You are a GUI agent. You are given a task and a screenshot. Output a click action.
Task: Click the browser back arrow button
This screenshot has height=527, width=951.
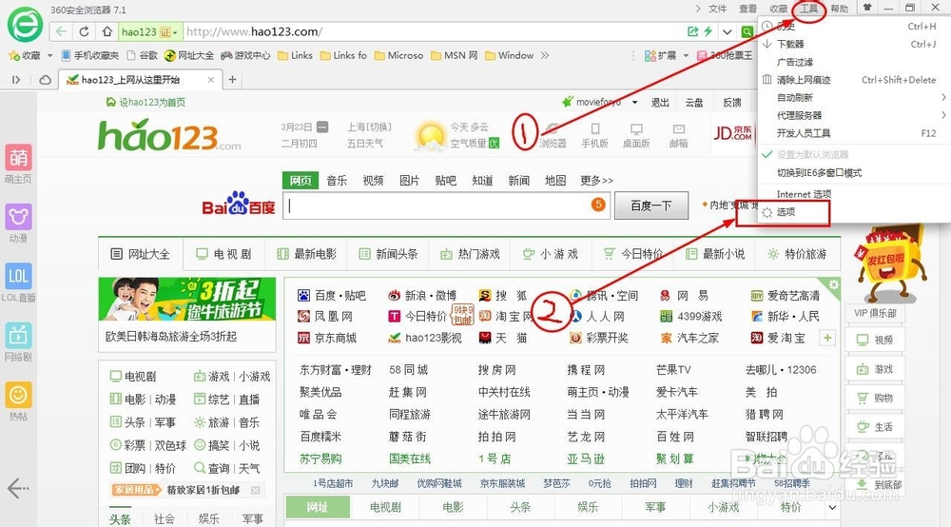61,31
